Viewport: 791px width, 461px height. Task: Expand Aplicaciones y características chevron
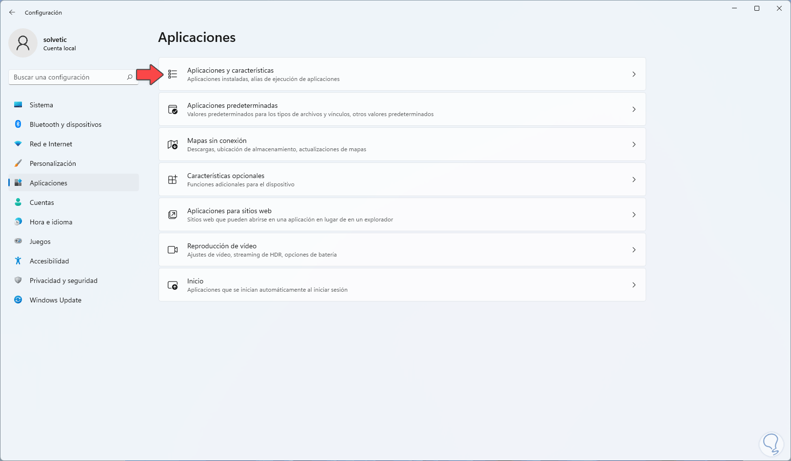coord(634,74)
